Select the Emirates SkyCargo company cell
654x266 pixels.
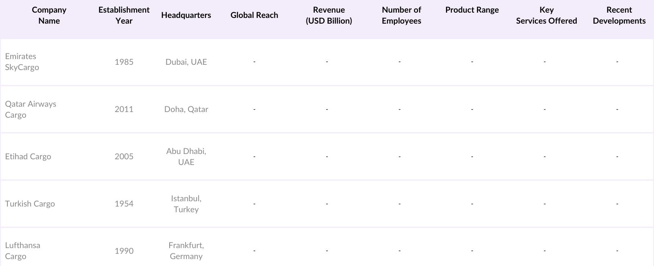click(22, 62)
